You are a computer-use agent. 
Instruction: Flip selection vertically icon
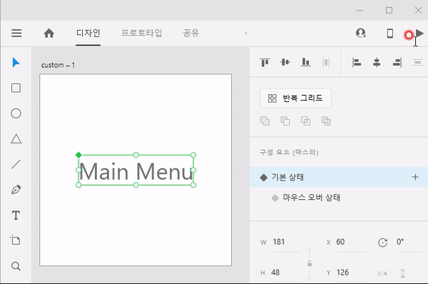403,273
